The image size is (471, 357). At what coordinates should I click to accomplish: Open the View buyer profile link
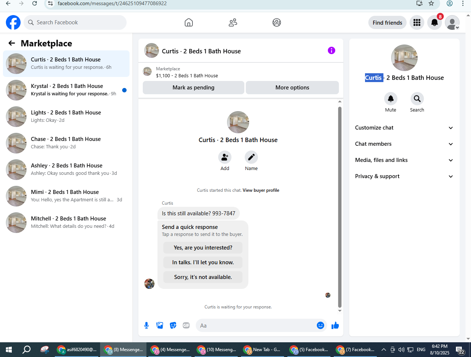point(261,190)
